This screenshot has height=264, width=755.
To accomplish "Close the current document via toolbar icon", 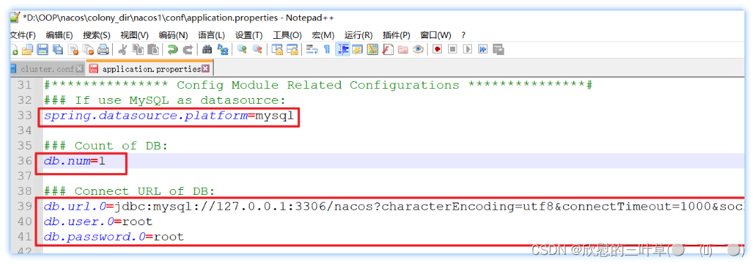I will coord(73,49).
